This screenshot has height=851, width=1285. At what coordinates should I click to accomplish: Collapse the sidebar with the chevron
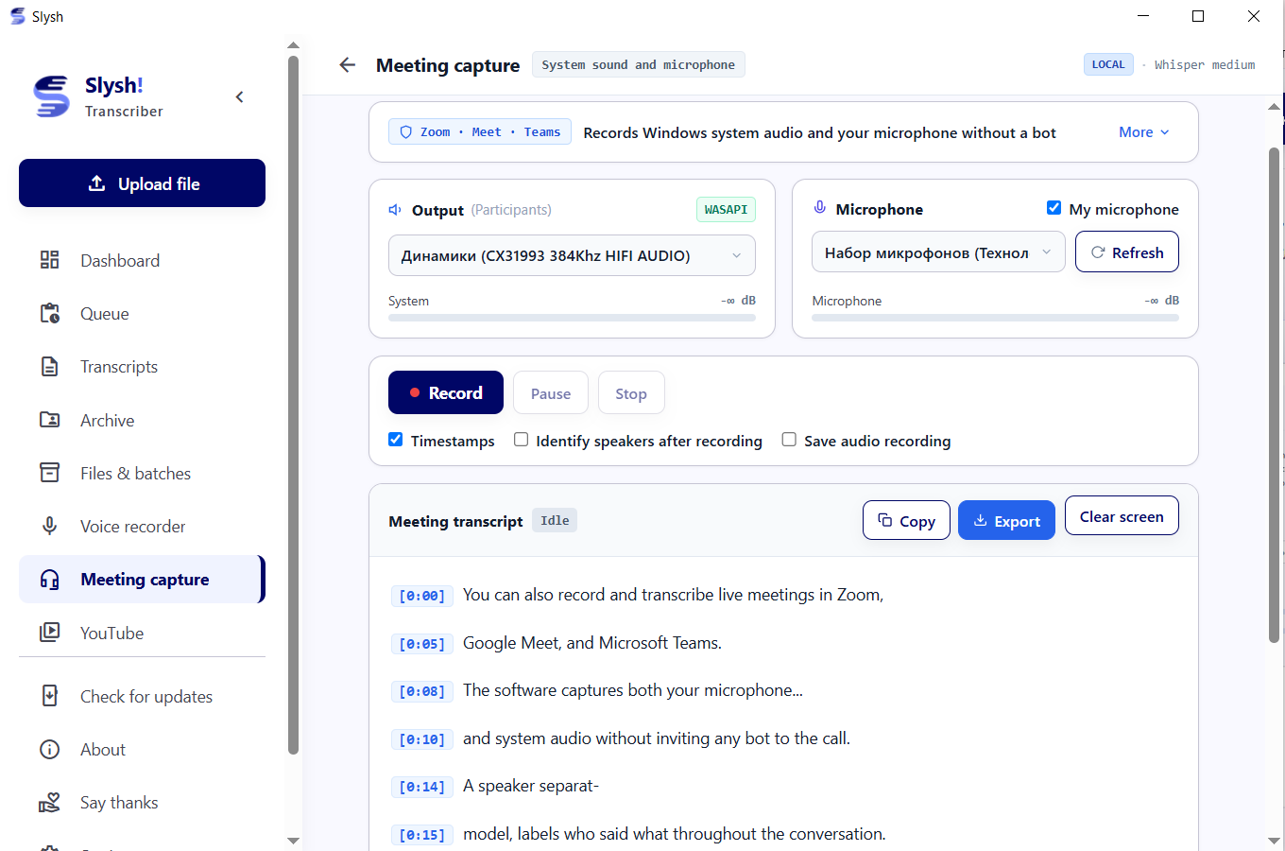(x=240, y=96)
